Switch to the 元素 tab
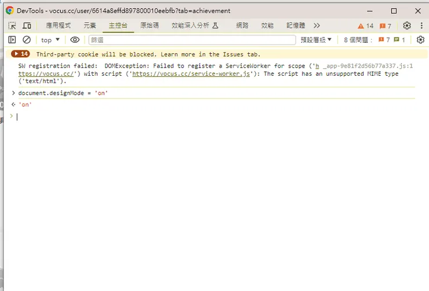This screenshot has height=291, width=429. pyautogui.click(x=90, y=25)
